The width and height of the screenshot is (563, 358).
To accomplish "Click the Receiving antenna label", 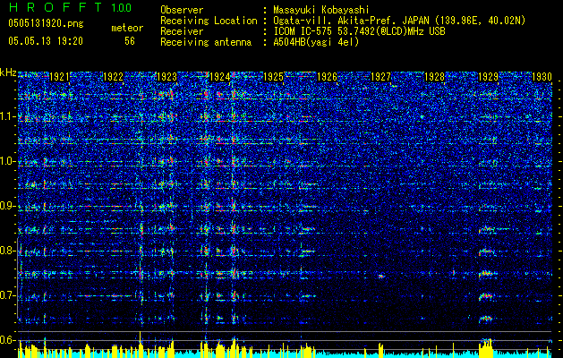I will 206,42.
